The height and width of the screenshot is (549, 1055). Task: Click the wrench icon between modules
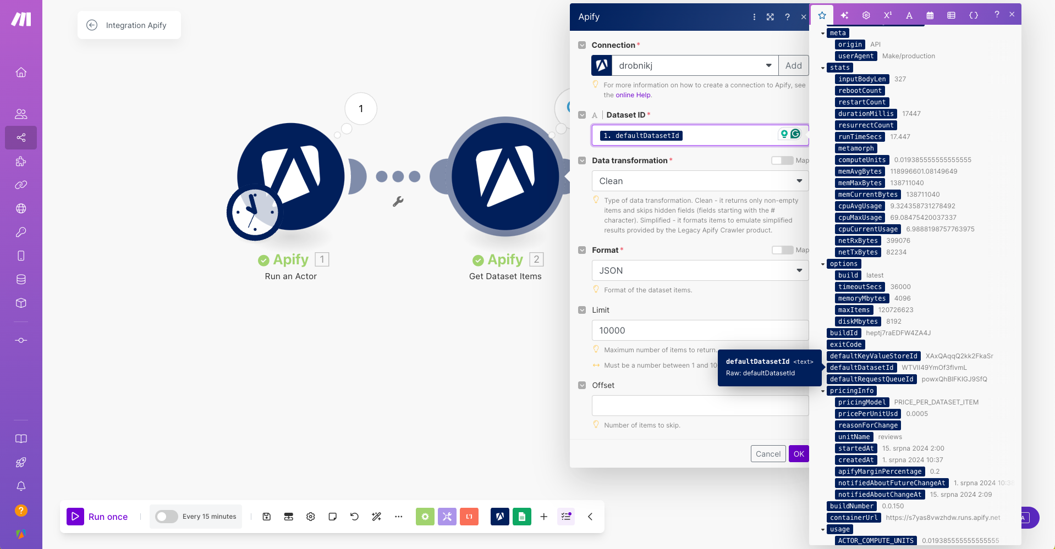click(398, 202)
